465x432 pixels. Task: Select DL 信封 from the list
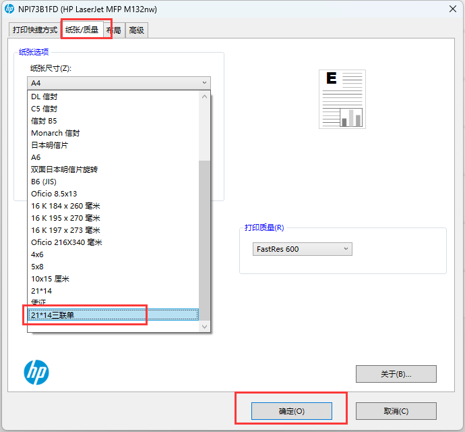(44, 97)
